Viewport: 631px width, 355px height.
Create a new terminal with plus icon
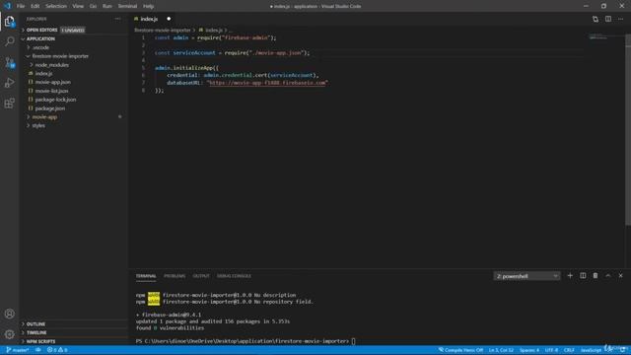pyautogui.click(x=570, y=276)
